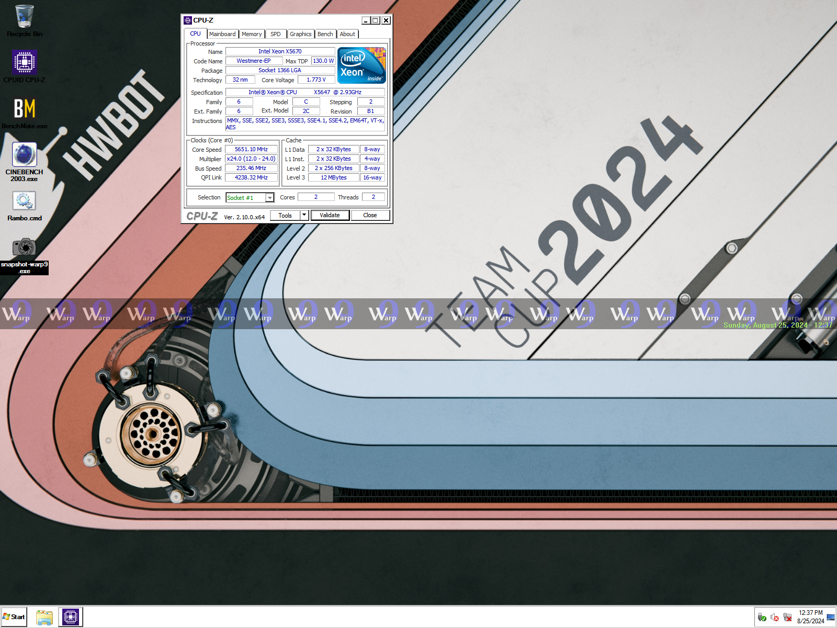The image size is (837, 628).
Task: Click the Name field Intel Xeon X5670
Action: [280, 51]
